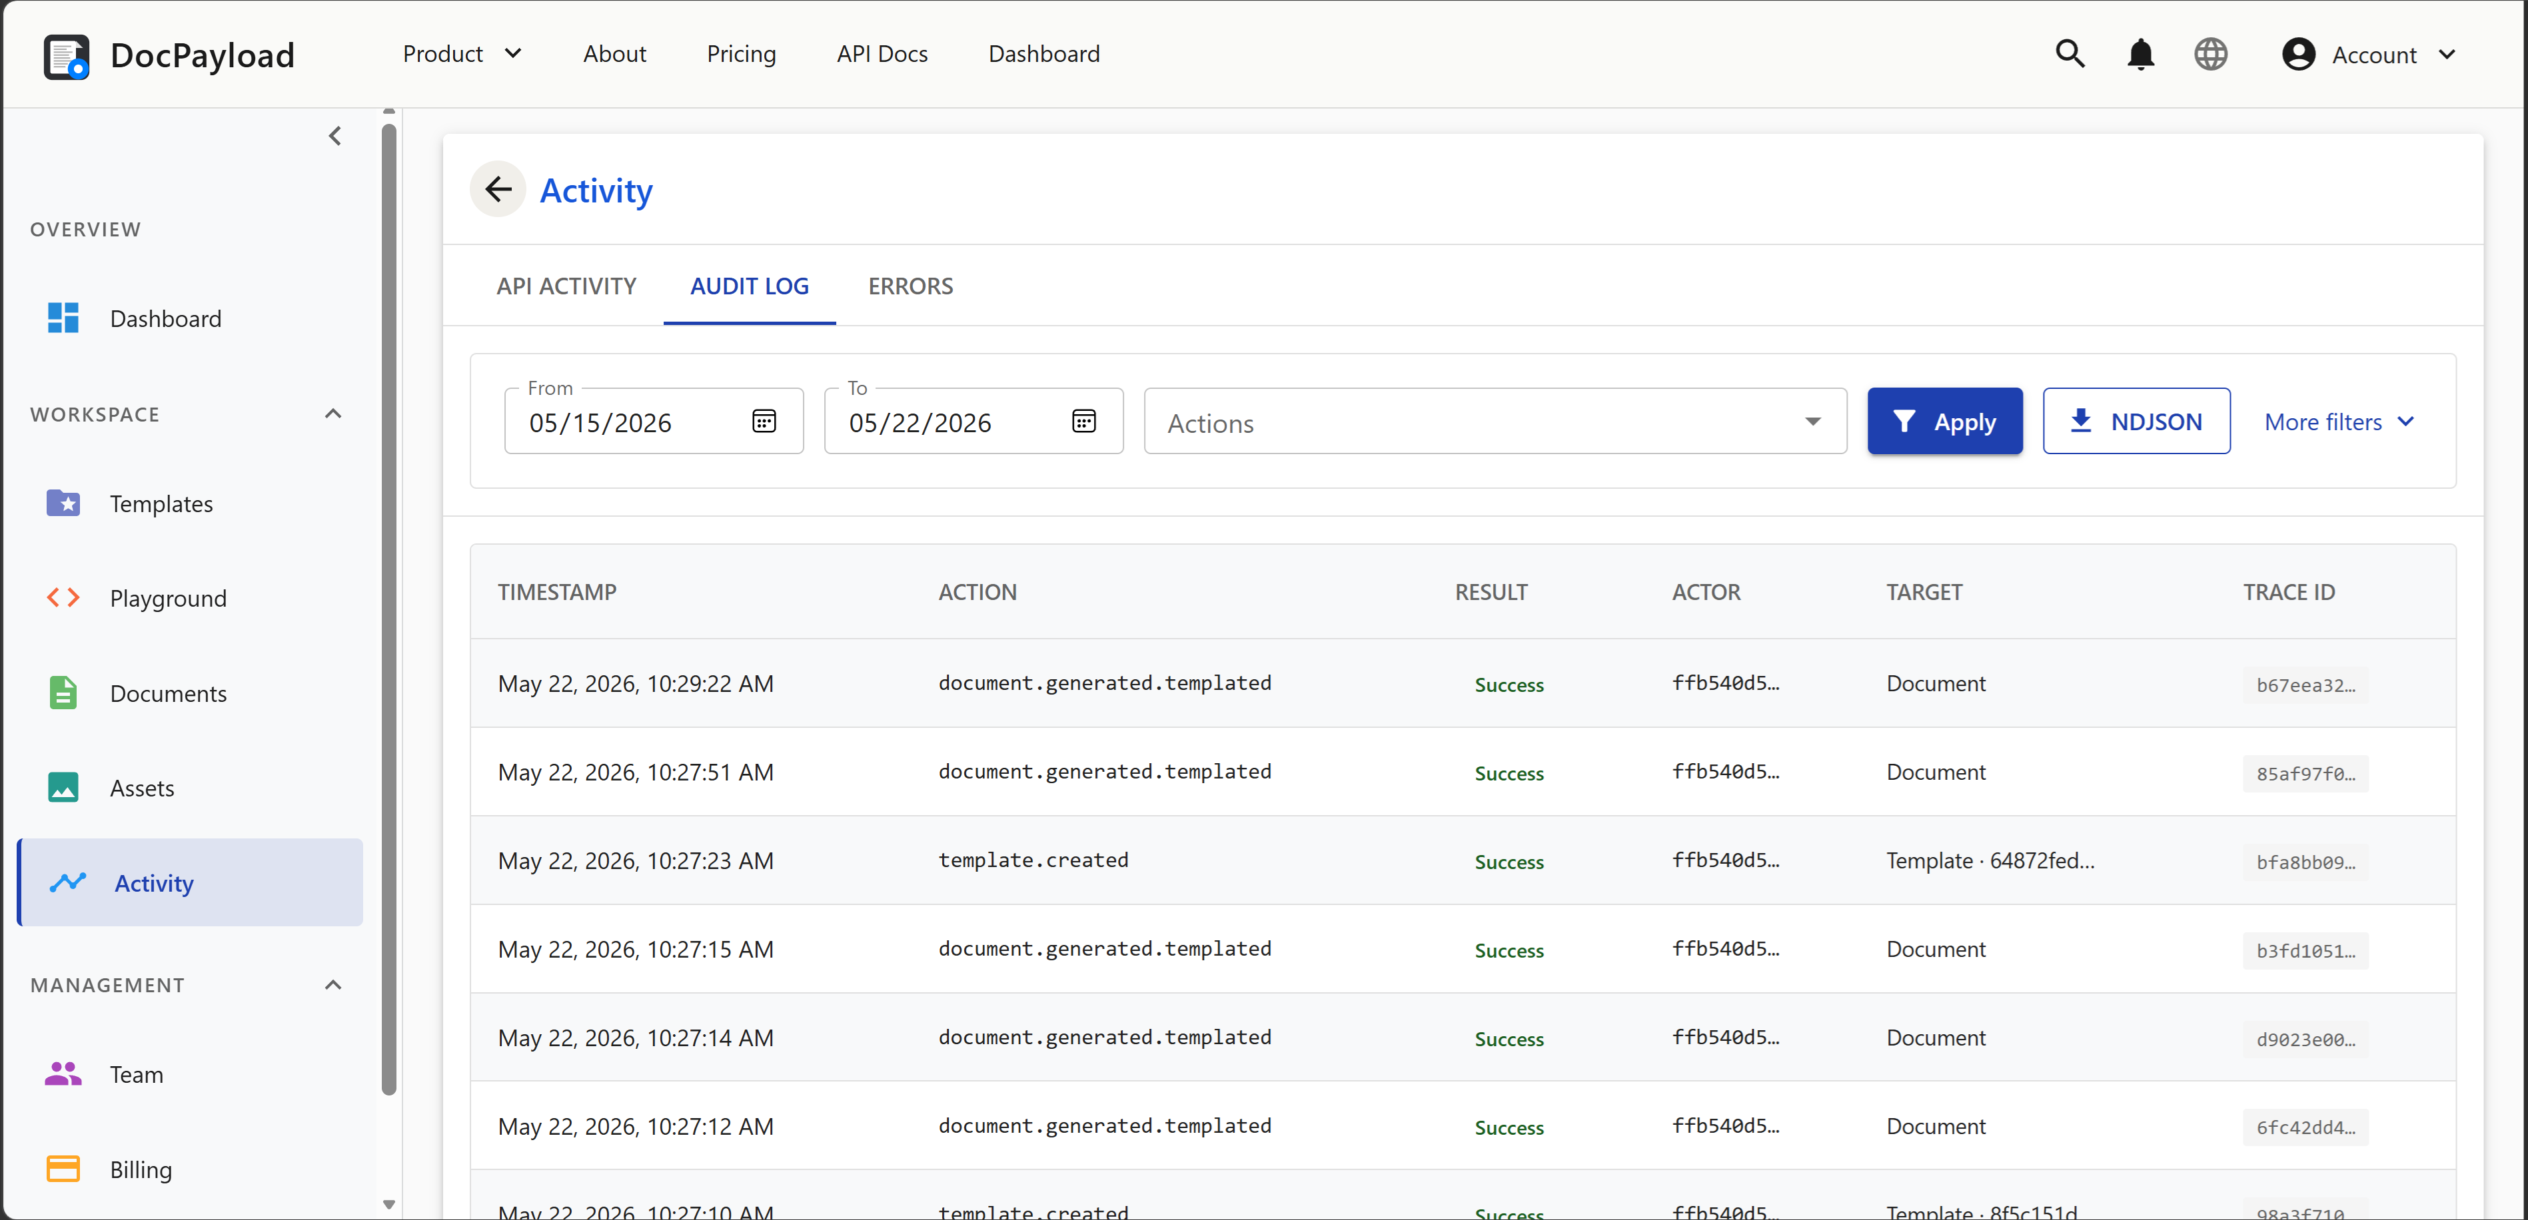Open the To date calendar picker icon
This screenshot has width=2528, height=1220.
click(1083, 422)
